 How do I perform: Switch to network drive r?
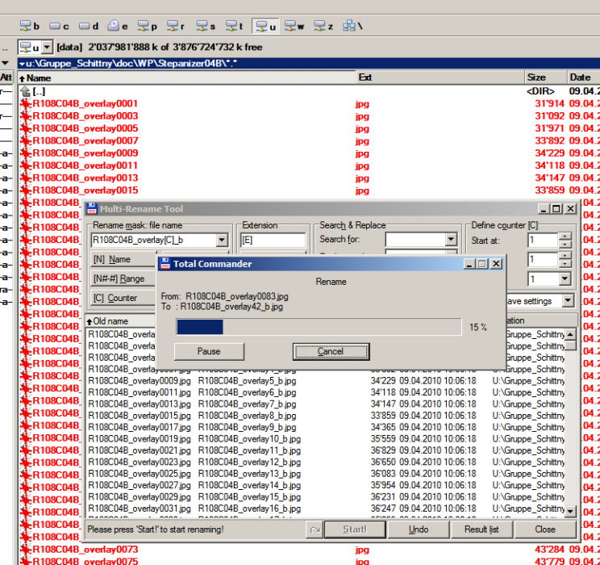[176, 26]
